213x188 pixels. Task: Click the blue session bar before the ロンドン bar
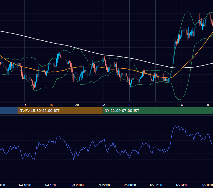click(9, 111)
